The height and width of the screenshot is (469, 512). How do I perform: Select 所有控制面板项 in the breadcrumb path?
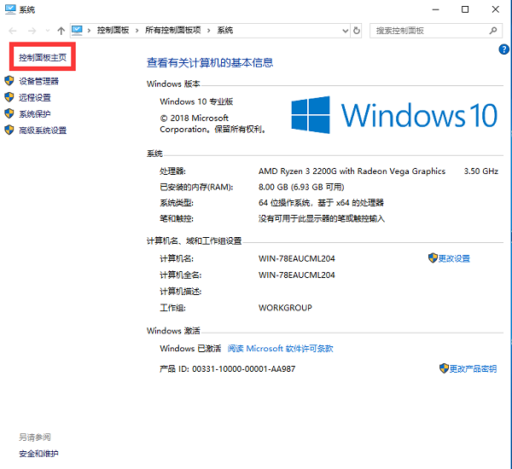(173, 30)
